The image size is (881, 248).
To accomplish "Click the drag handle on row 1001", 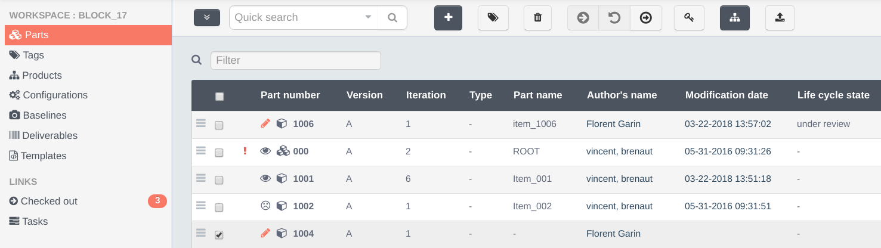I will pos(201,178).
